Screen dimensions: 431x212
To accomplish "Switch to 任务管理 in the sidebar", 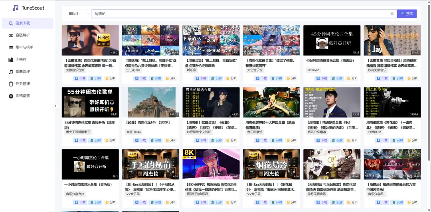I will pyautogui.click(x=28, y=83).
